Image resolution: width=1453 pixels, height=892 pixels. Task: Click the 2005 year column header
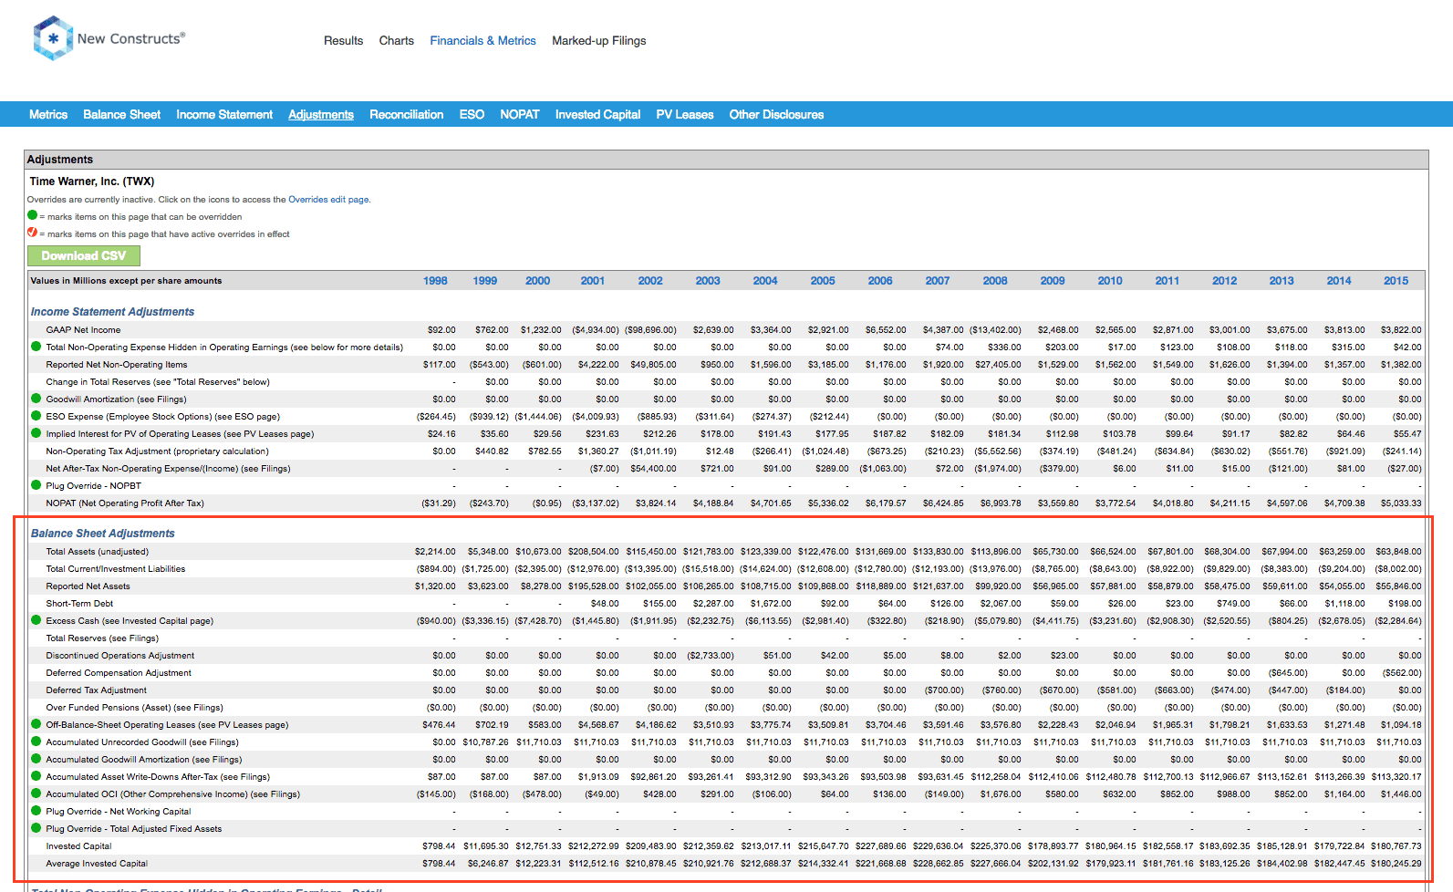pos(823,281)
